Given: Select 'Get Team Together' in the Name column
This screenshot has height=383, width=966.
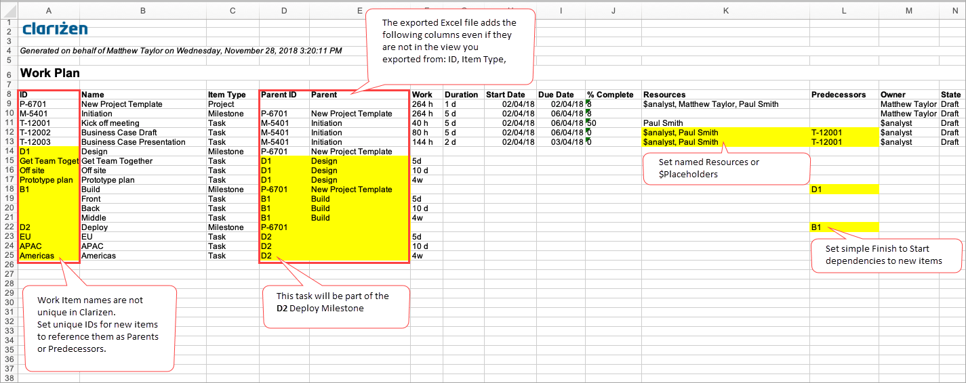Looking at the screenshot, I should (x=143, y=161).
